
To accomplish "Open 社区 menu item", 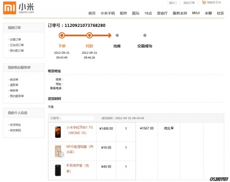I will coord(220,13).
